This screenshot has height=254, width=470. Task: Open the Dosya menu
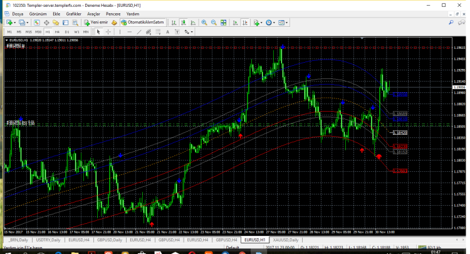coord(18,14)
